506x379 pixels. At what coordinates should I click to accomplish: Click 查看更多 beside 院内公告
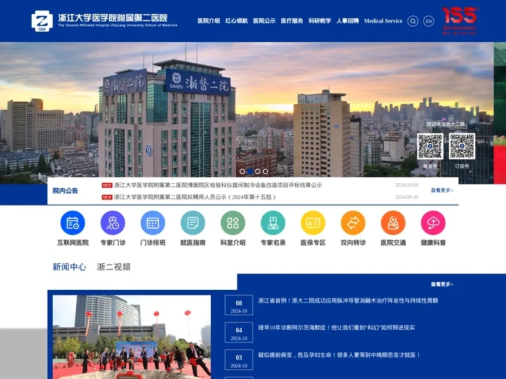tap(442, 190)
